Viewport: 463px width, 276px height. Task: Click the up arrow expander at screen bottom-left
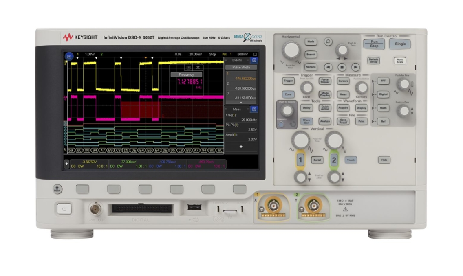coord(66,163)
